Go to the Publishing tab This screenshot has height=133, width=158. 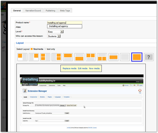50,11
